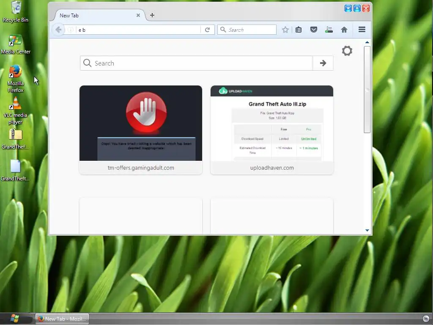The image size is (433, 325).
Task: Click the uploadhaven.com tile label
Action: pos(272,168)
